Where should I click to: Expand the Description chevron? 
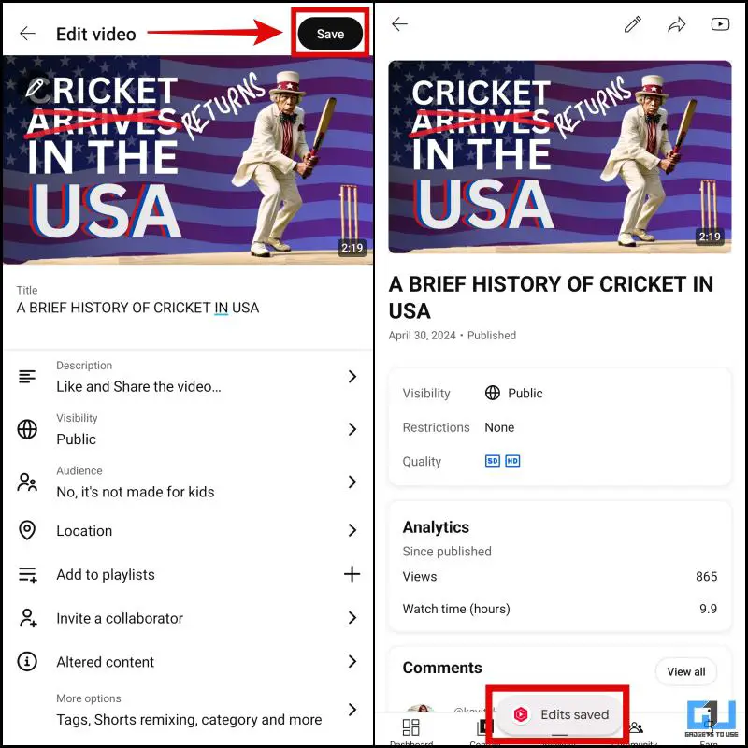pyautogui.click(x=352, y=377)
